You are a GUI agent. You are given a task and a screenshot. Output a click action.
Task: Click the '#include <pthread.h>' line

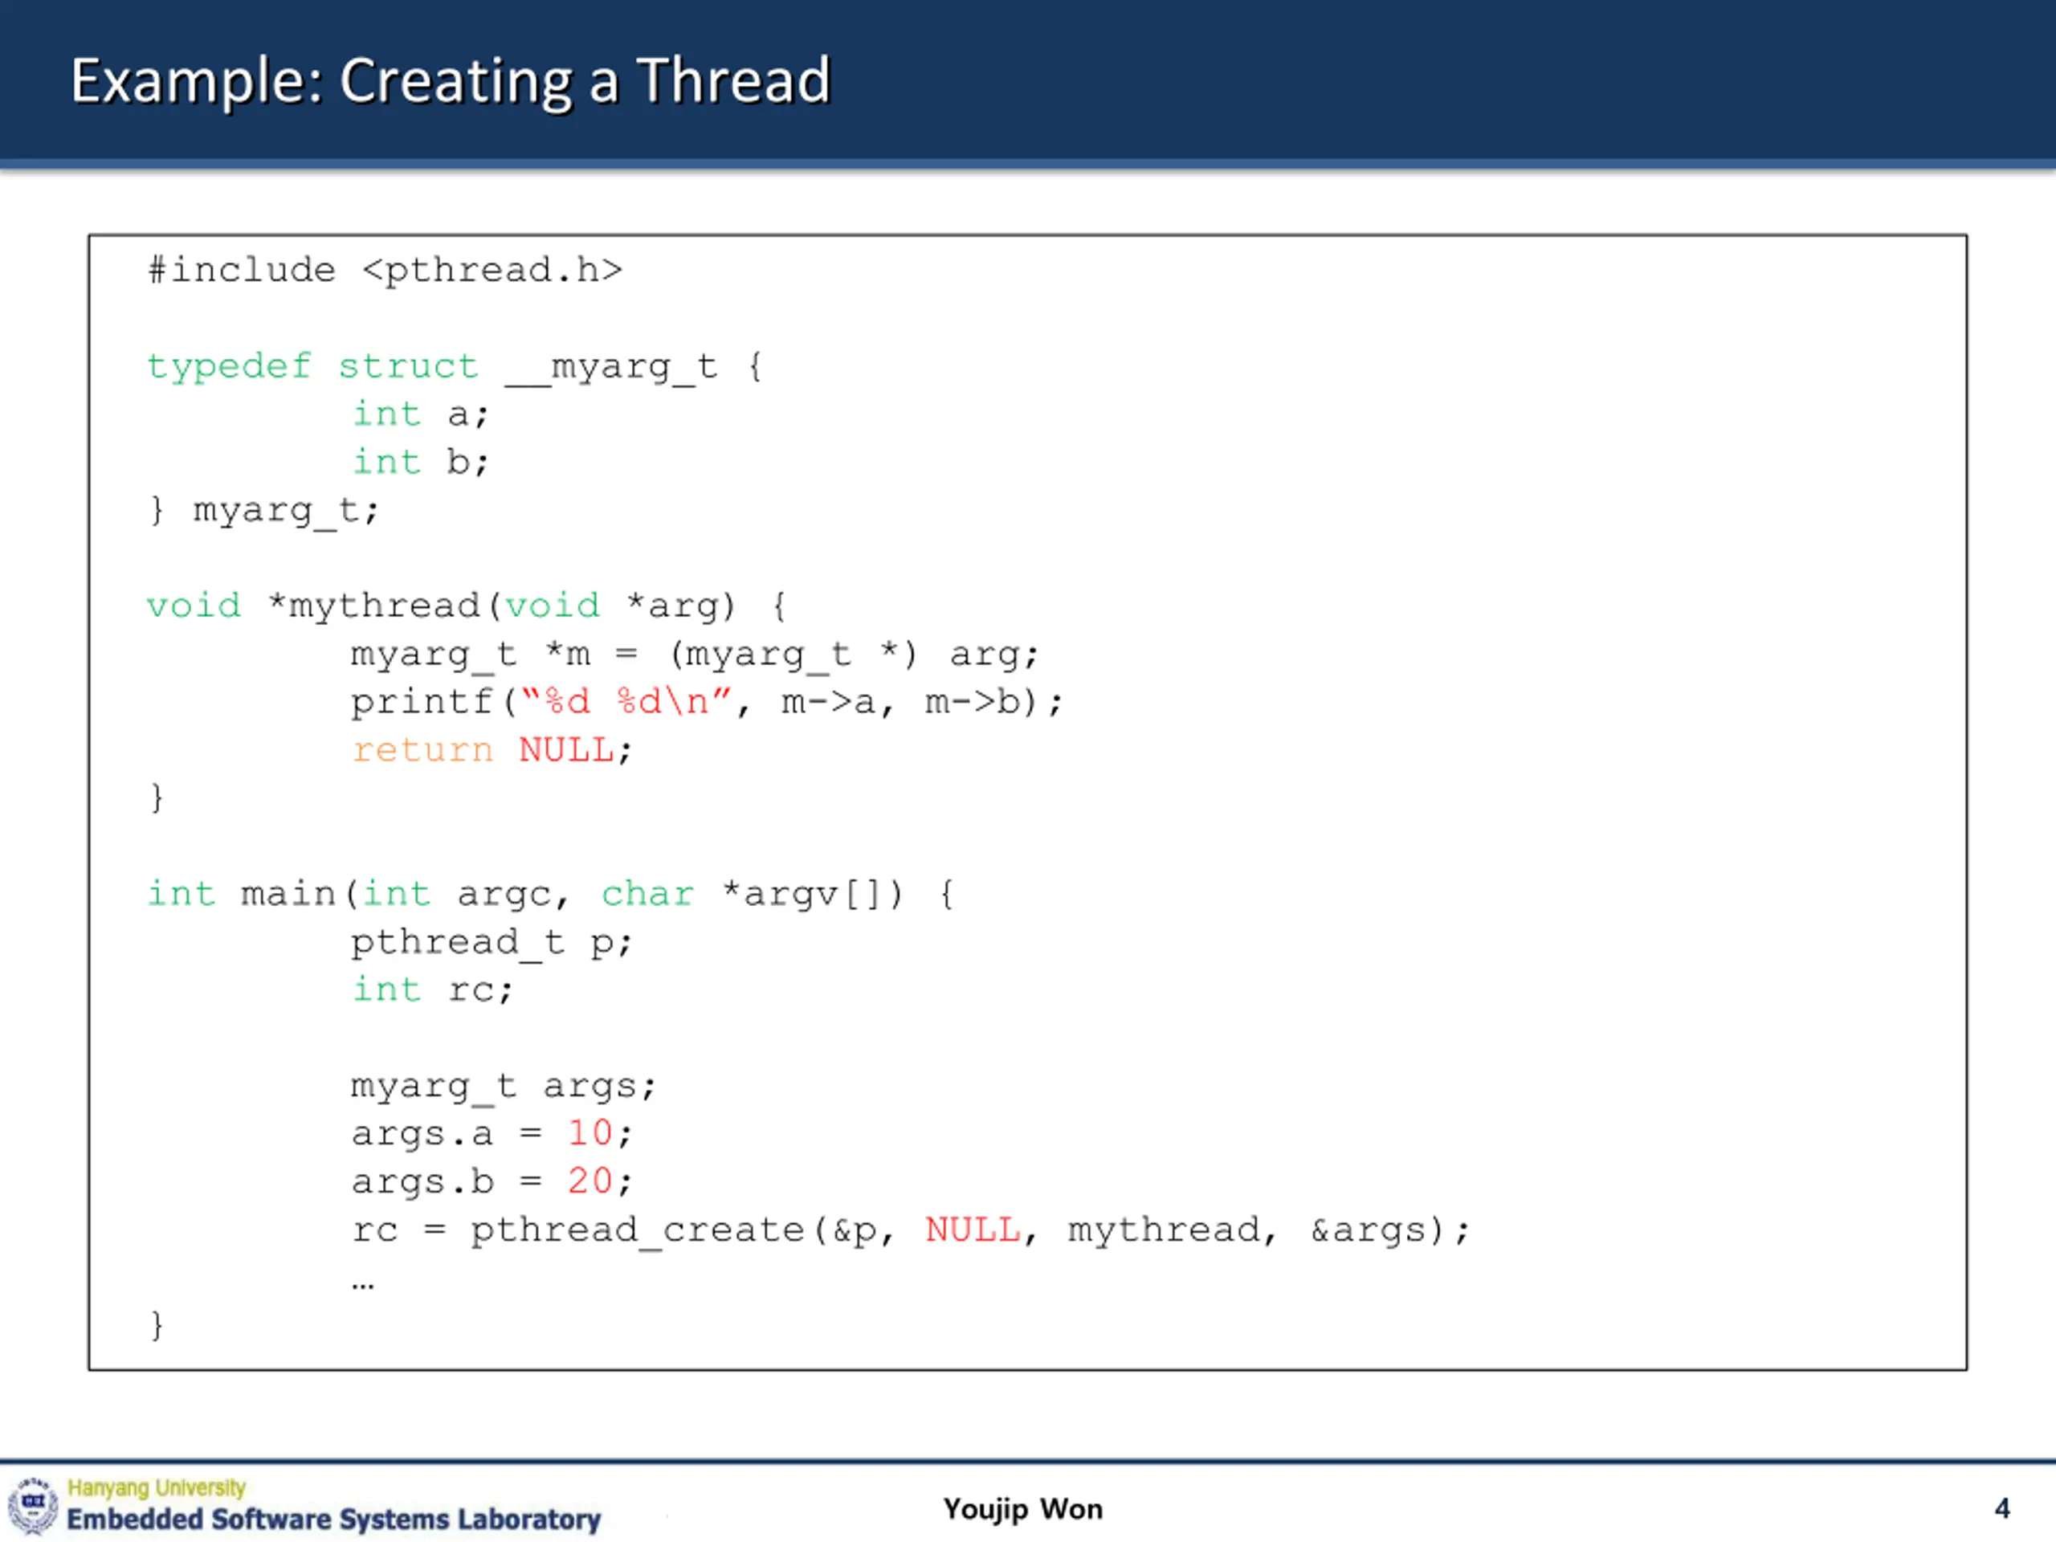pyautogui.click(x=385, y=271)
